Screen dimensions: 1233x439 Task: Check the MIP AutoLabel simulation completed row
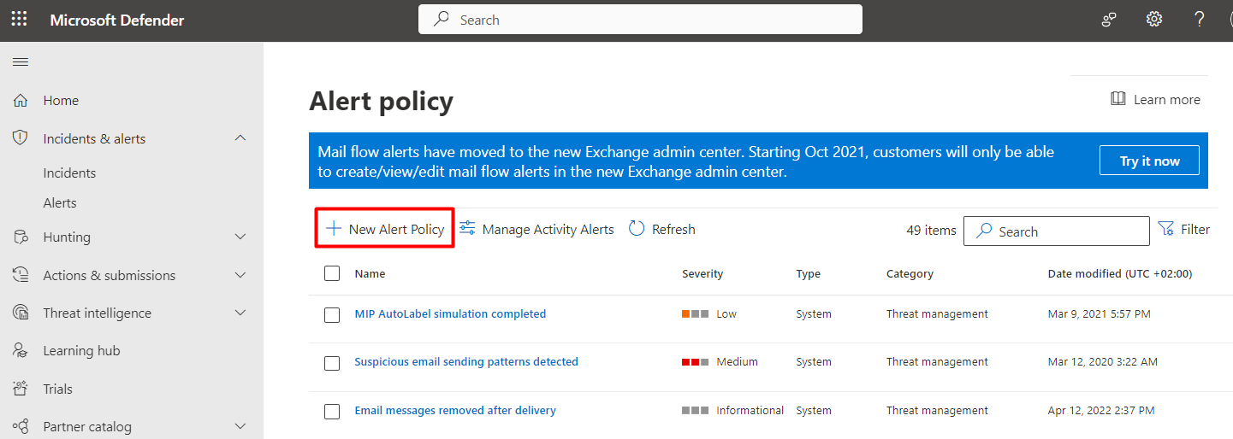tap(332, 314)
